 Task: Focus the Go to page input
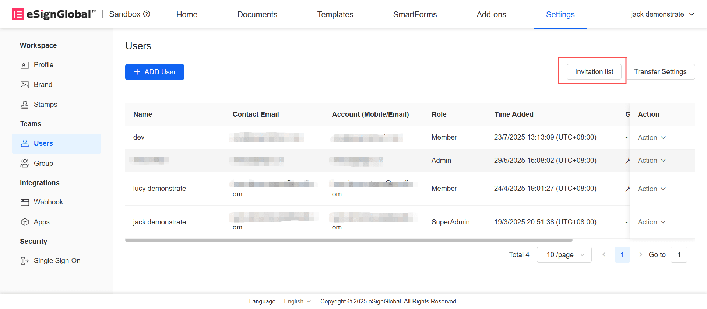click(x=679, y=255)
